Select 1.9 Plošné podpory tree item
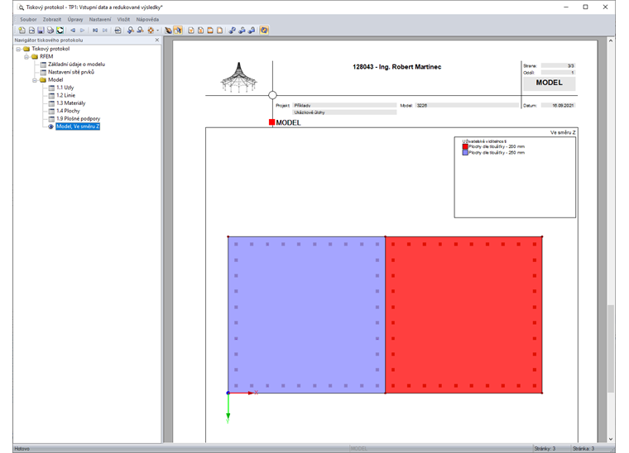Viewport: 629px width, 453px height. click(x=79, y=118)
